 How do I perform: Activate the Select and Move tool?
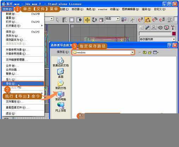[x=87, y=20]
